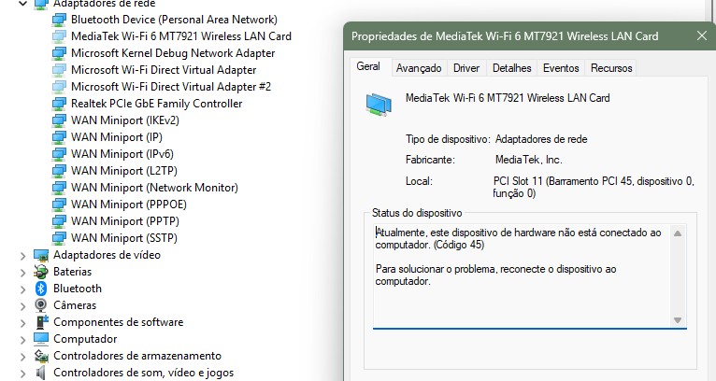Click the Microsoft Wi-Fi Direct Virtual Adapter icon

pyautogui.click(x=59, y=70)
